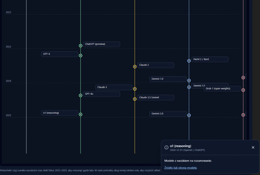Open the Gemini 1.0 label card
Viewport: 260px width, 175px height.
(168, 79)
